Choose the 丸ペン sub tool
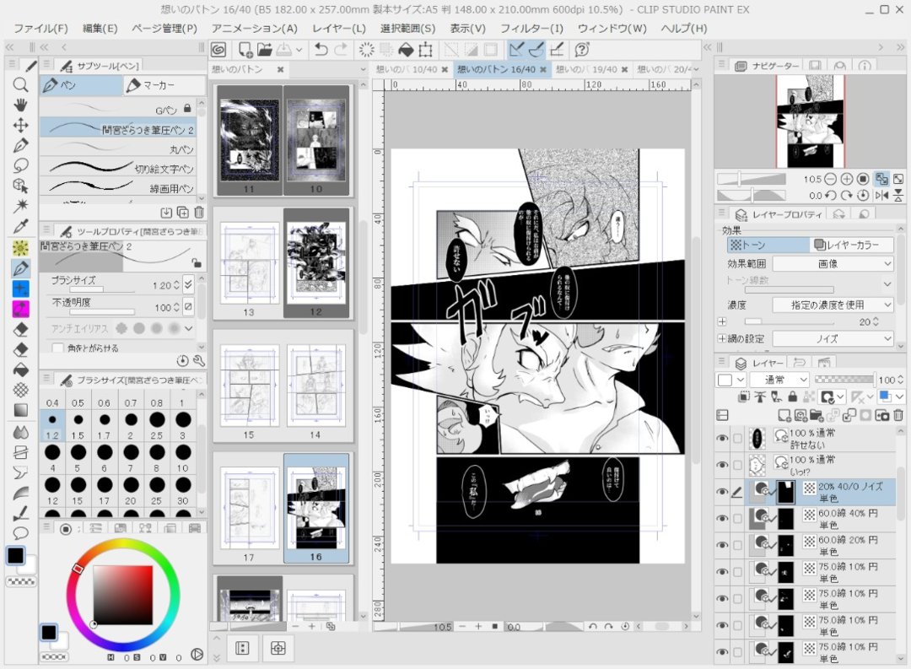Viewport: 911px width, 669px height. tap(119, 149)
